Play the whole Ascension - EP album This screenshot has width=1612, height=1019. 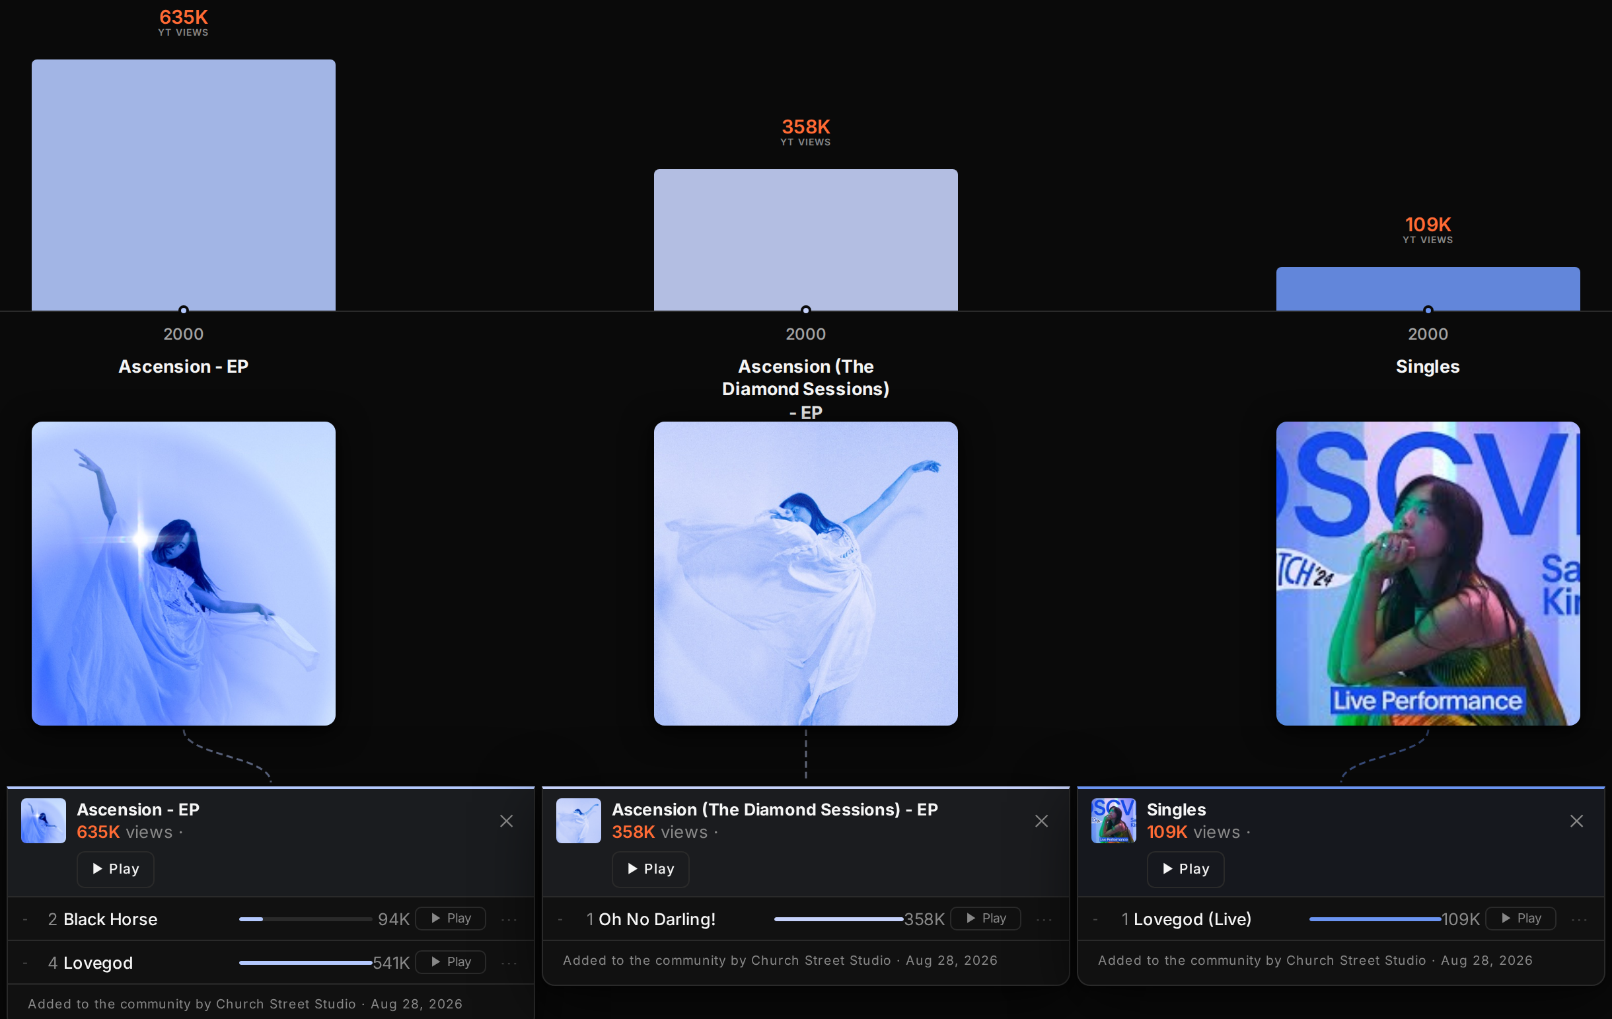[x=115, y=869]
